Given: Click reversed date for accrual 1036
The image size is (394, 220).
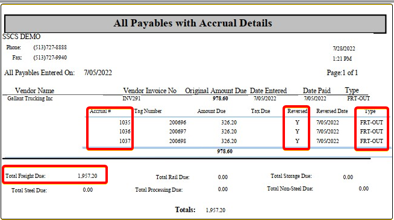Looking at the screenshot, I should (327, 132).
